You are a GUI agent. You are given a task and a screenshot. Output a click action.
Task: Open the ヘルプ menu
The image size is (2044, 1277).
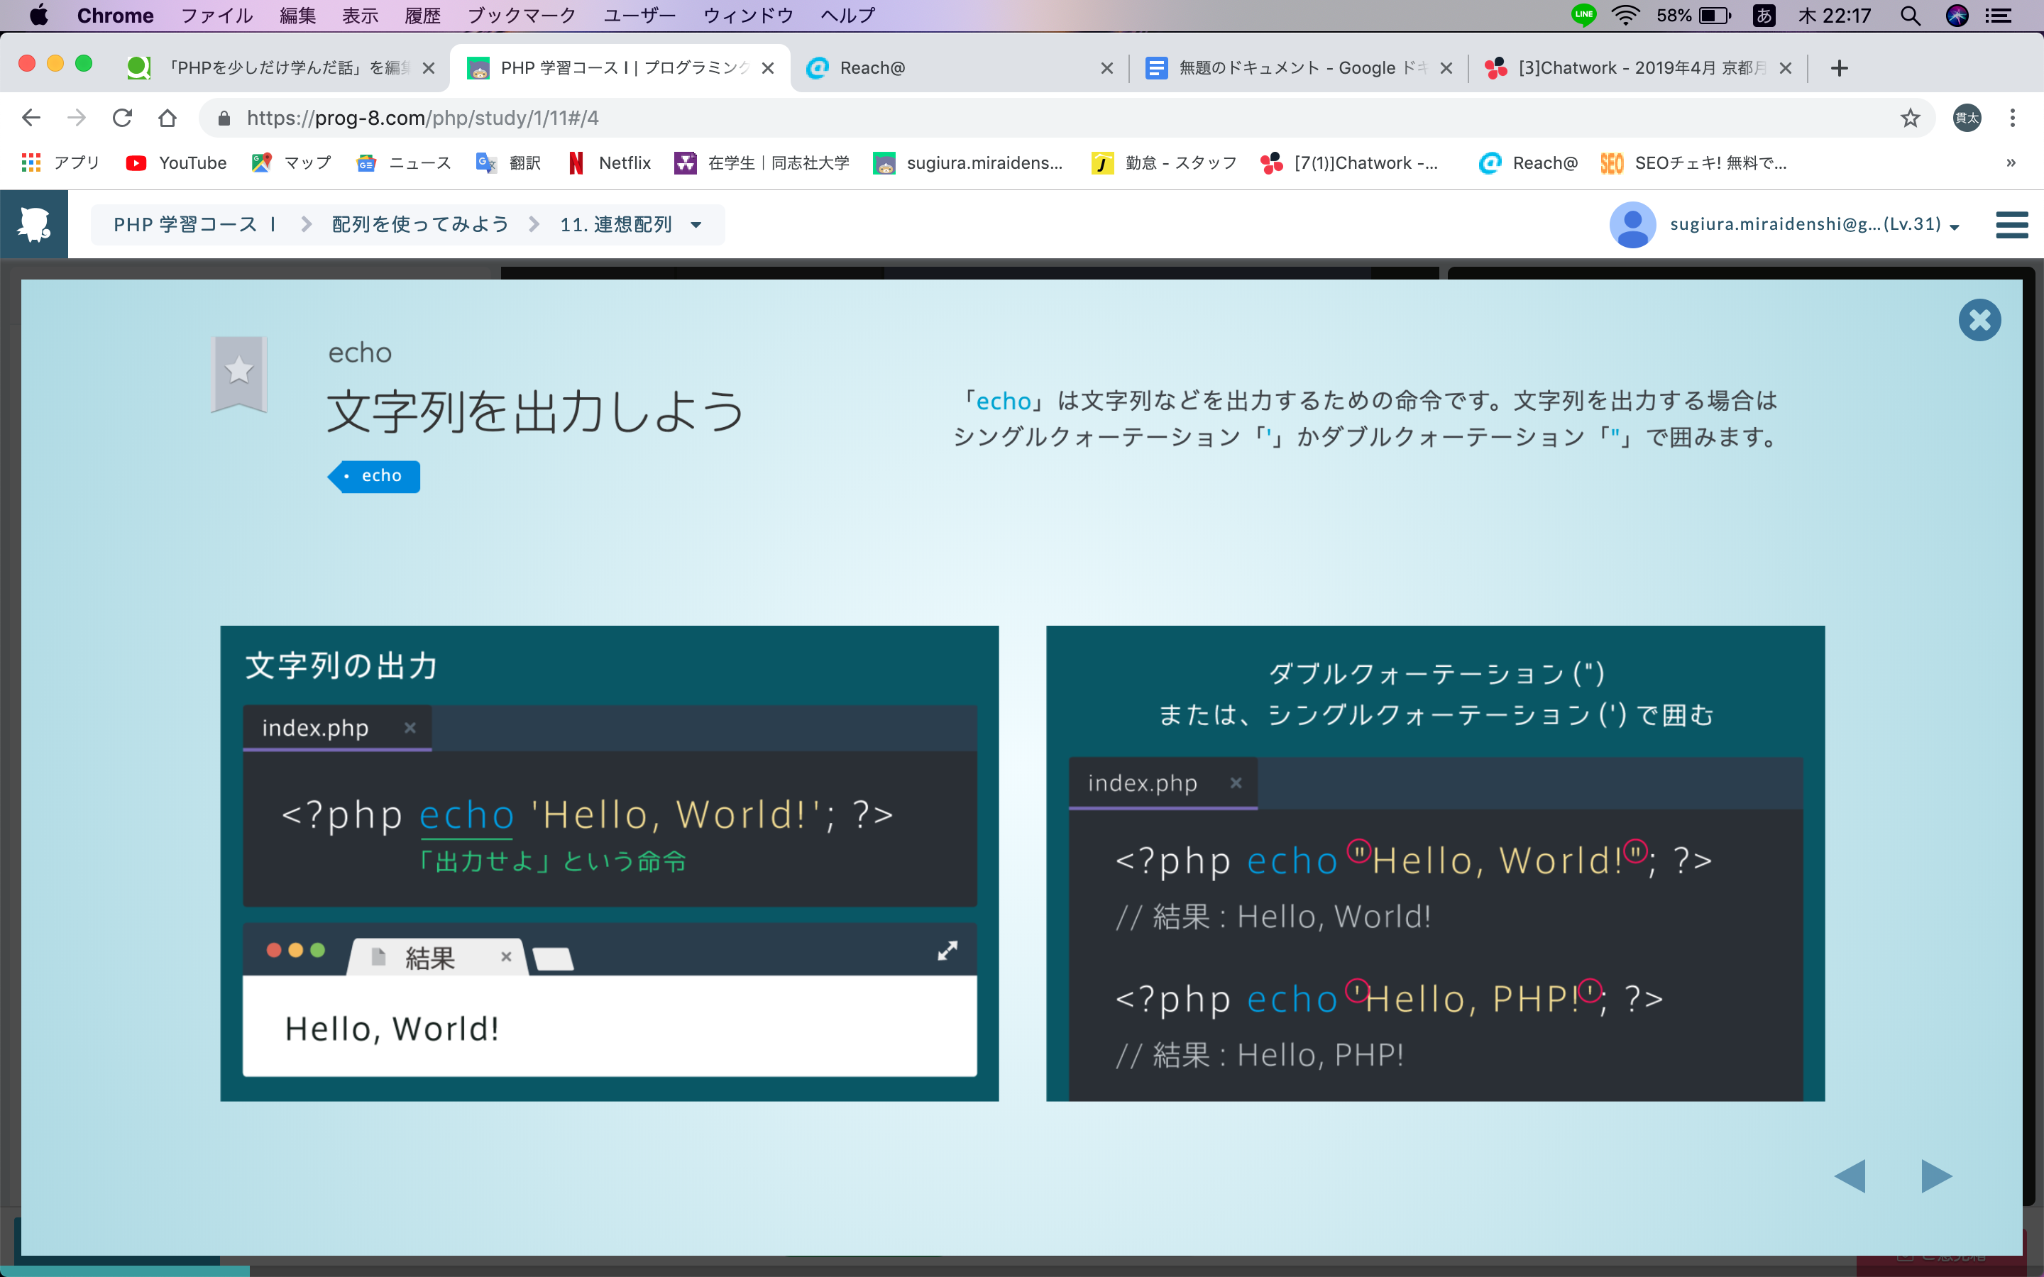[848, 15]
